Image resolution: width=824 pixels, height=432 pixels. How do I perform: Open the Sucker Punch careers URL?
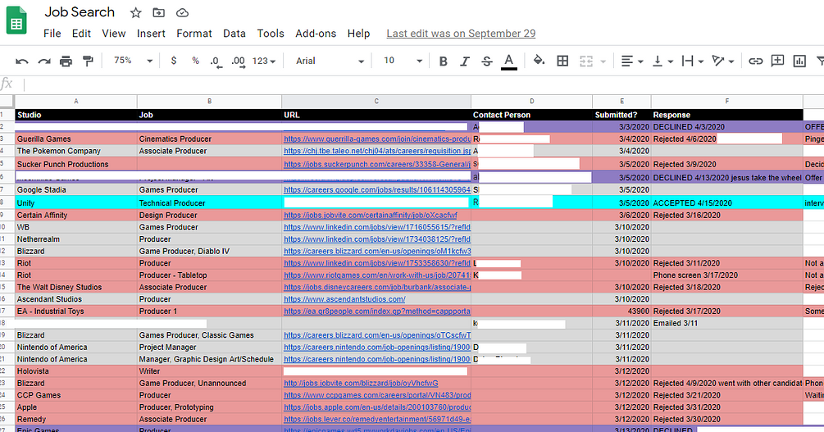(x=377, y=164)
